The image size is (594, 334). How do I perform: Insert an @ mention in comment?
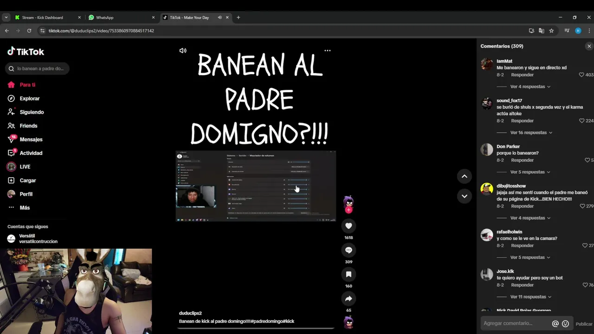click(x=555, y=324)
